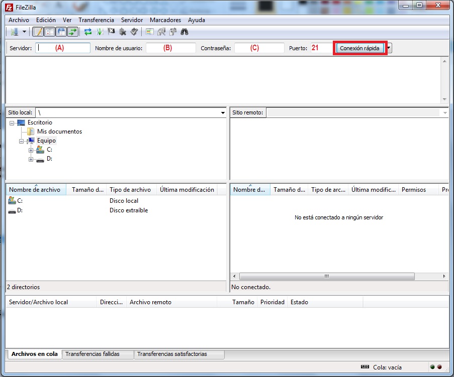Cancel the current operation
The width and height of the screenshot is (454, 377).
click(x=111, y=32)
